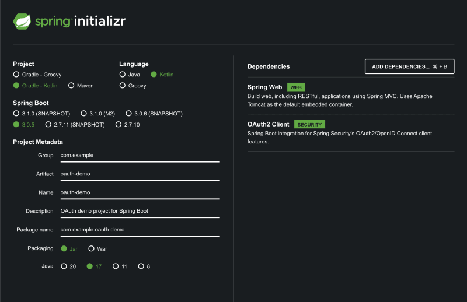Edit the Name field oauth-demo

point(140,193)
